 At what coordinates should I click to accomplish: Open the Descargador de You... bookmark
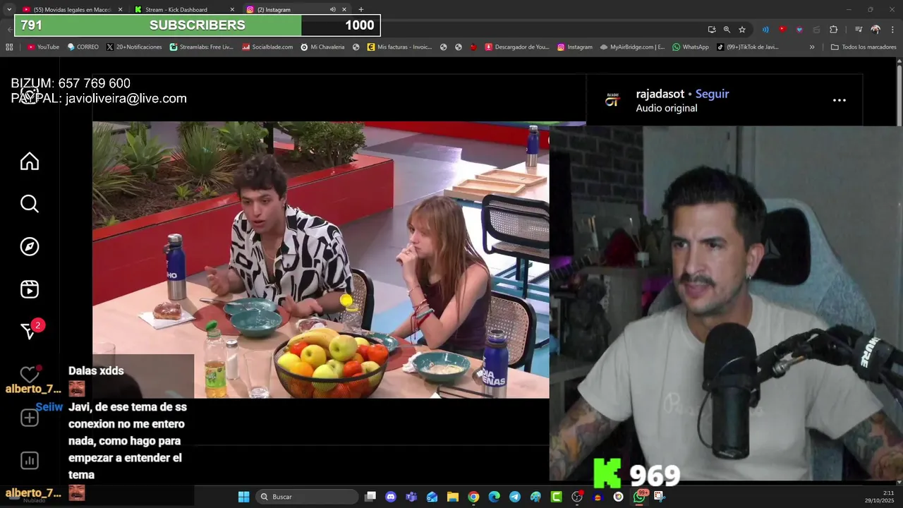[x=516, y=47]
